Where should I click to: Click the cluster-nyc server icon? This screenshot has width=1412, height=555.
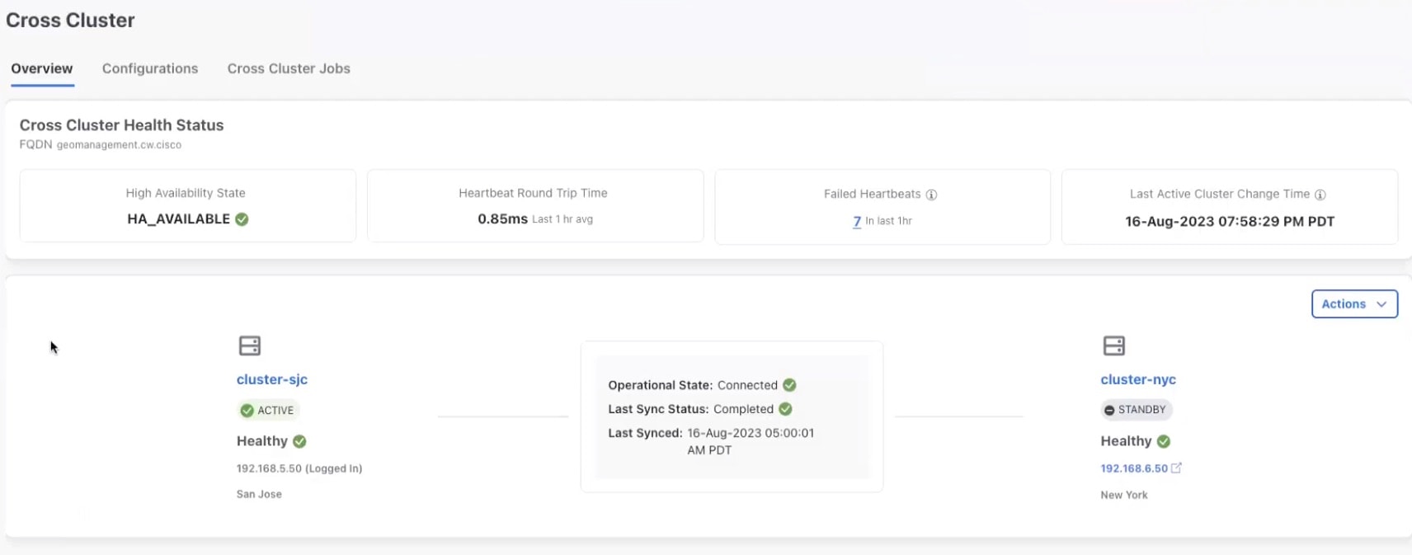[x=1113, y=346]
